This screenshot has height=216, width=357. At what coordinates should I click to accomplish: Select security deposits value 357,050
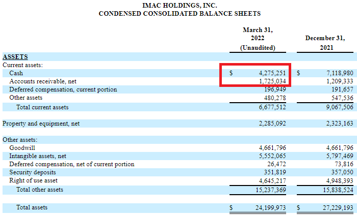342,172
